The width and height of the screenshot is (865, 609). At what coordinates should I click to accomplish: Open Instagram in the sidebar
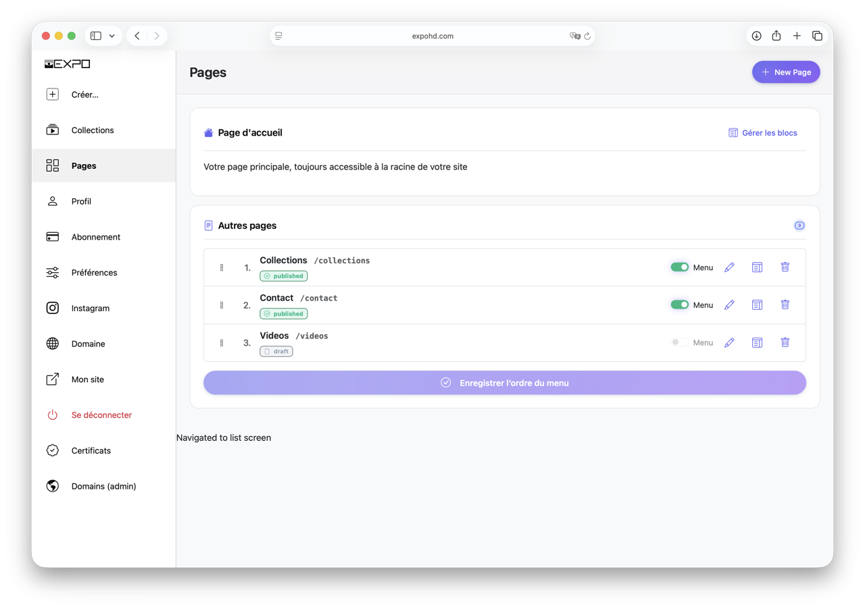(90, 308)
